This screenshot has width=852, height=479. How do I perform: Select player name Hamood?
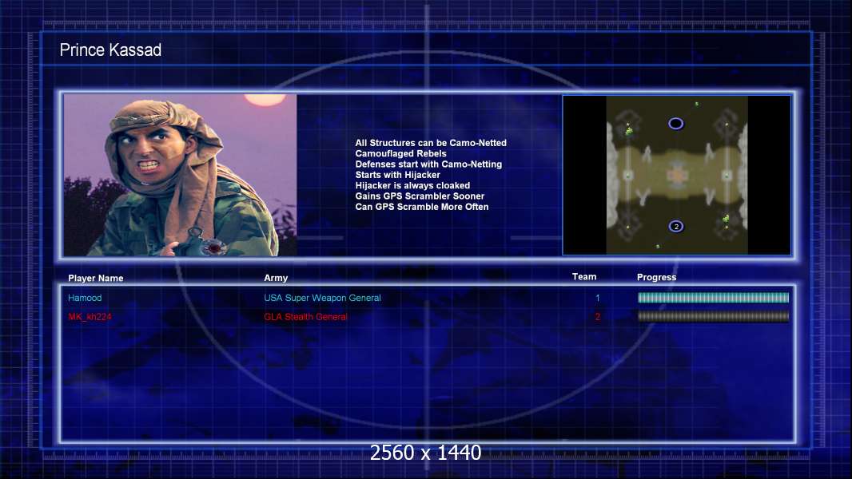pyautogui.click(x=85, y=298)
